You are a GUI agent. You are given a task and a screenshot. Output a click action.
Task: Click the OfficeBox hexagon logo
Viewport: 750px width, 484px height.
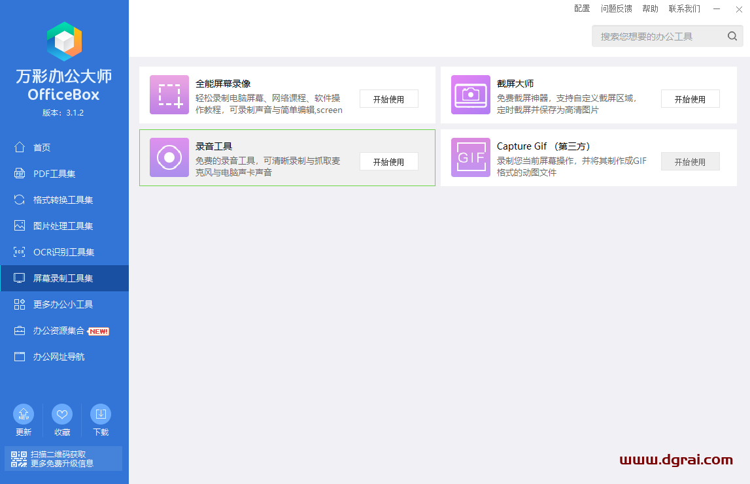point(64,42)
